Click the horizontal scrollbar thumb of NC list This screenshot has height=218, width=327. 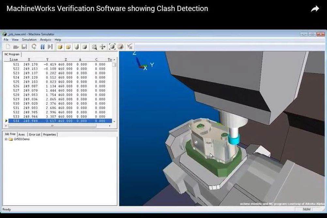tap(52, 126)
